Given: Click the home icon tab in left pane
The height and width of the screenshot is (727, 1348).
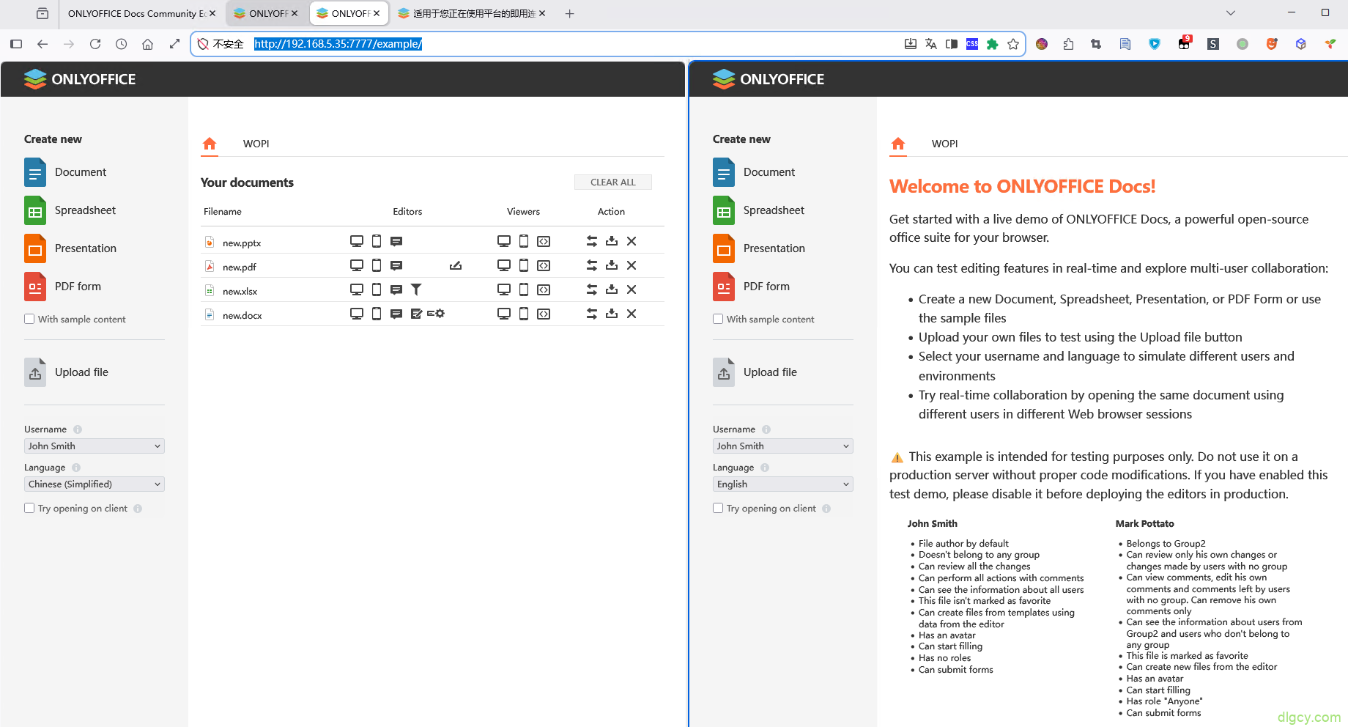Looking at the screenshot, I should coord(210,144).
